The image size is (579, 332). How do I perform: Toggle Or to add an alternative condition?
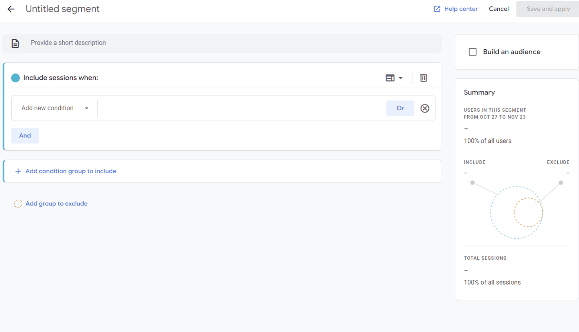click(x=400, y=108)
